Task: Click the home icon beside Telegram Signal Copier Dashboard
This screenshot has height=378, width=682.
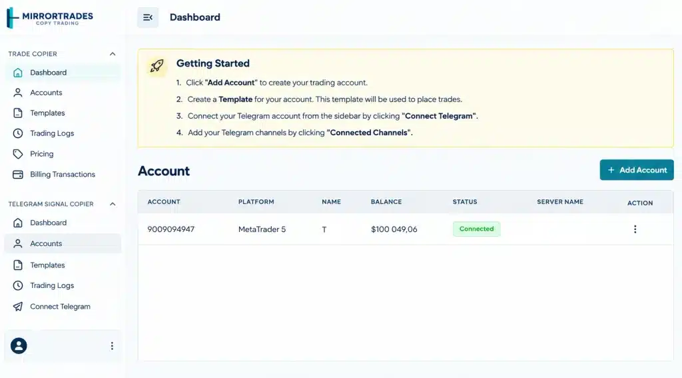Action: 18,223
